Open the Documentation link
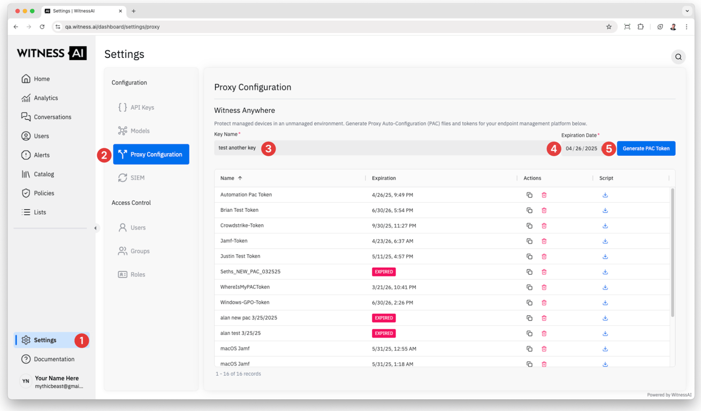This screenshot has height=411, width=701. tap(54, 359)
